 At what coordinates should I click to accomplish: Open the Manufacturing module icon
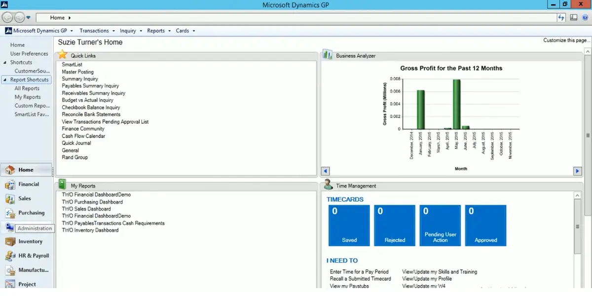tap(10, 270)
